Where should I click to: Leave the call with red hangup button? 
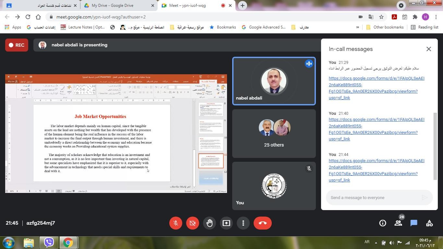coord(263,223)
